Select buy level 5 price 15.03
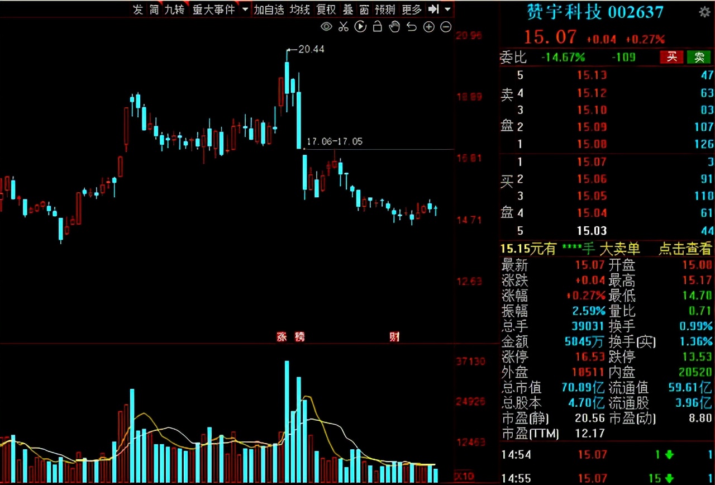Image resolution: width=715 pixels, height=485 pixels. 592,230
